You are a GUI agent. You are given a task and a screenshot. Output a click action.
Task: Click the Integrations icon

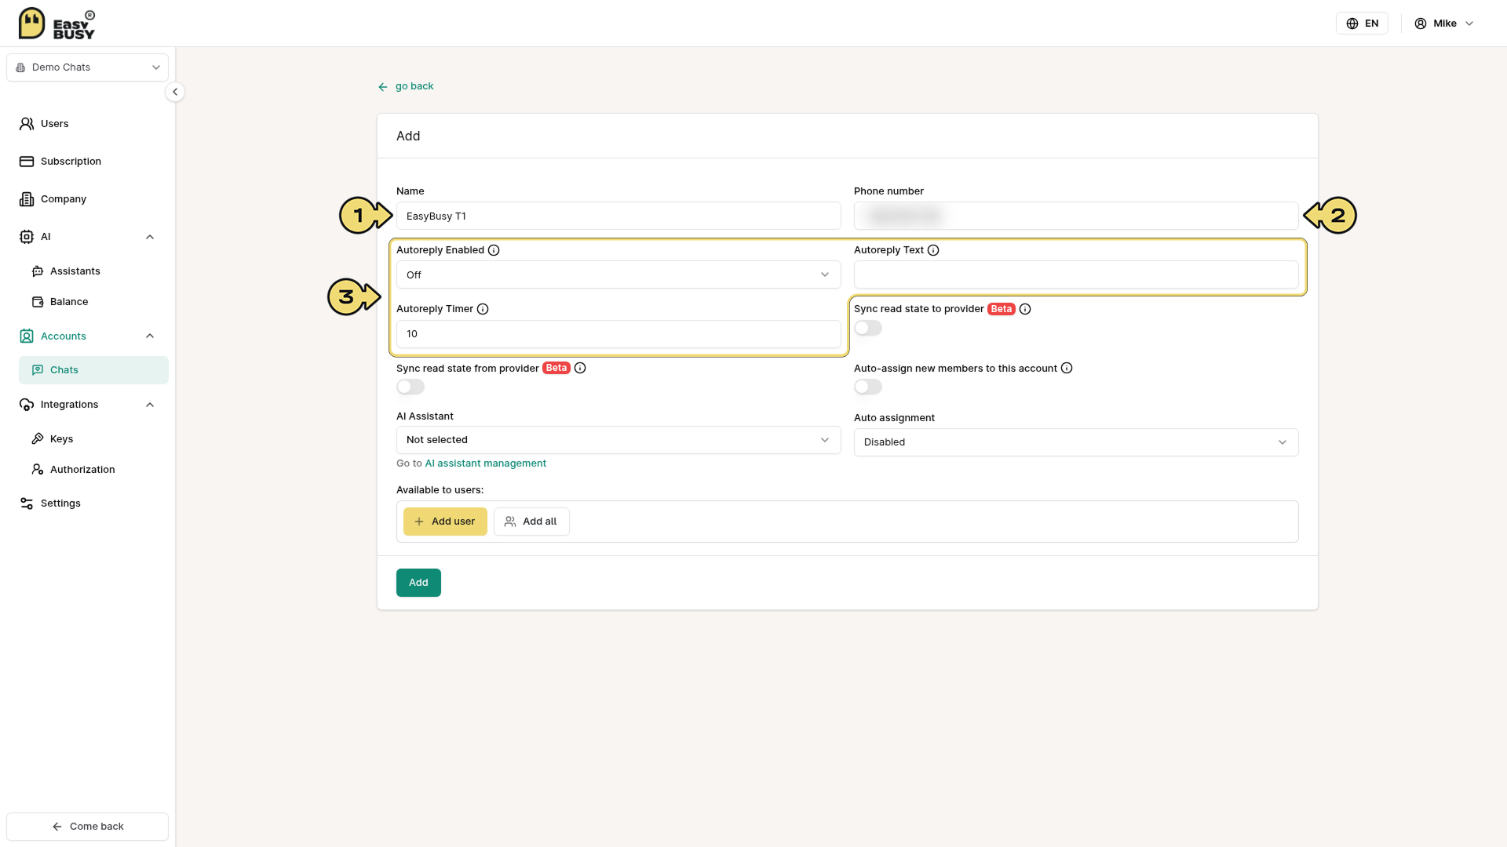(x=27, y=405)
